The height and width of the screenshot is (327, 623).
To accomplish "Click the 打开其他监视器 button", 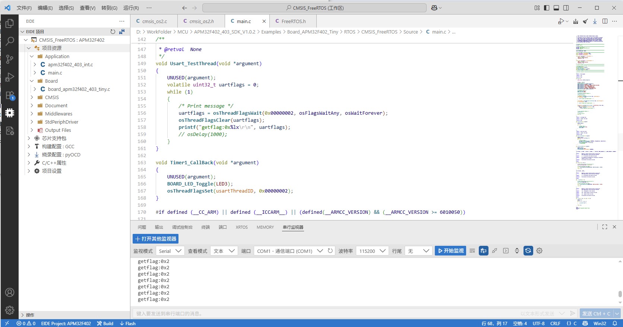I will [x=156, y=239].
